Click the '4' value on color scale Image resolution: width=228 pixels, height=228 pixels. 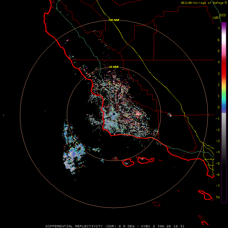(219, 62)
